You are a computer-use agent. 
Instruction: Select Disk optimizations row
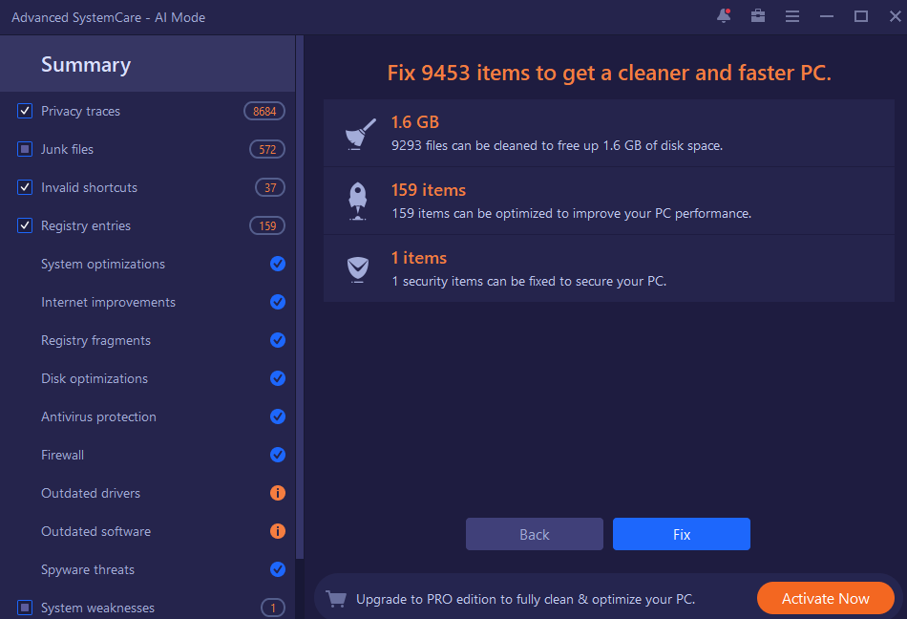(147, 378)
